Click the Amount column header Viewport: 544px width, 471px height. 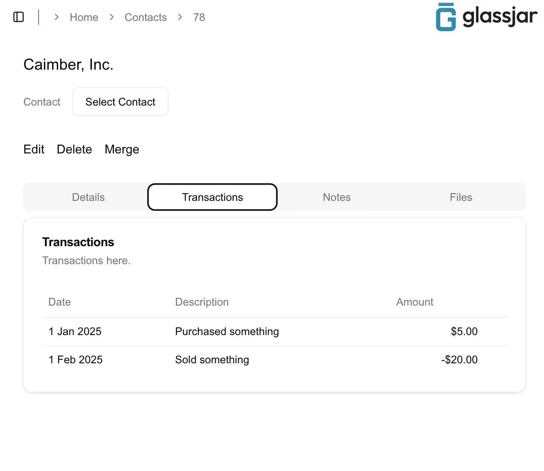(414, 302)
